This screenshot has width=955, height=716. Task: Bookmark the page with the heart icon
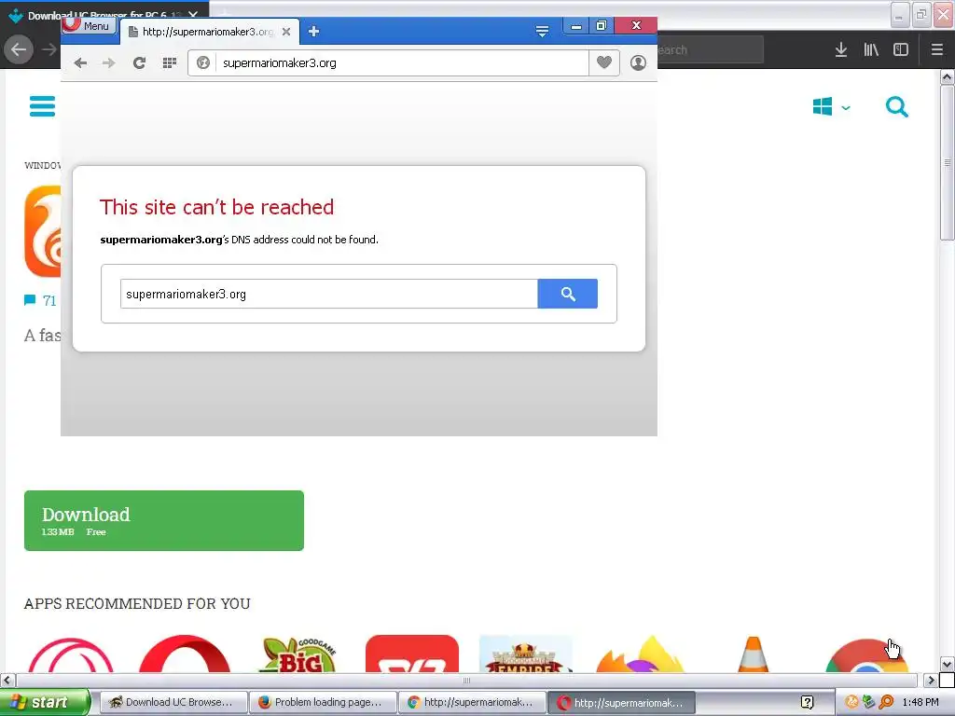pos(603,62)
